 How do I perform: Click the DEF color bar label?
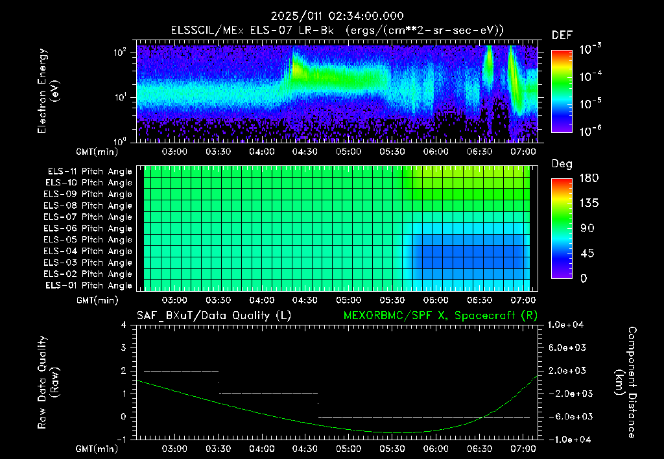tap(562, 36)
